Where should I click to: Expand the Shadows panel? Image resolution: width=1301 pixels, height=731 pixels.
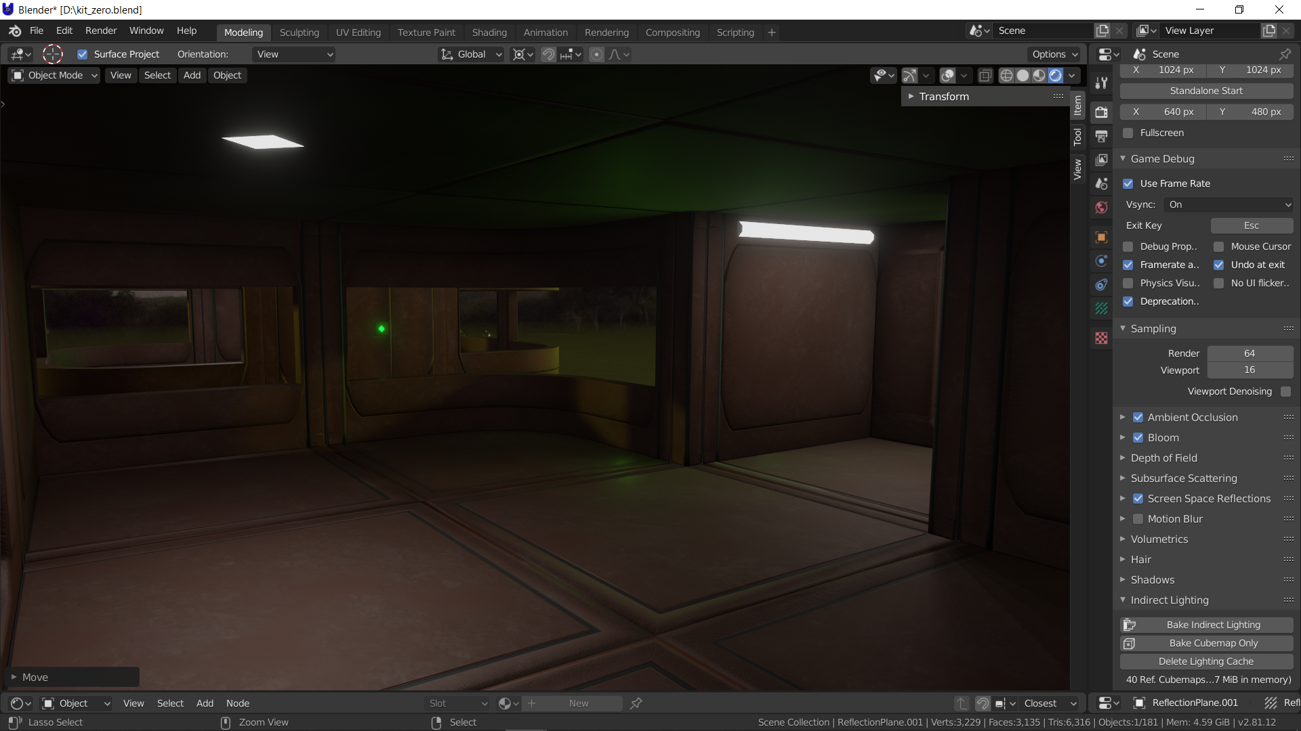click(x=1152, y=579)
